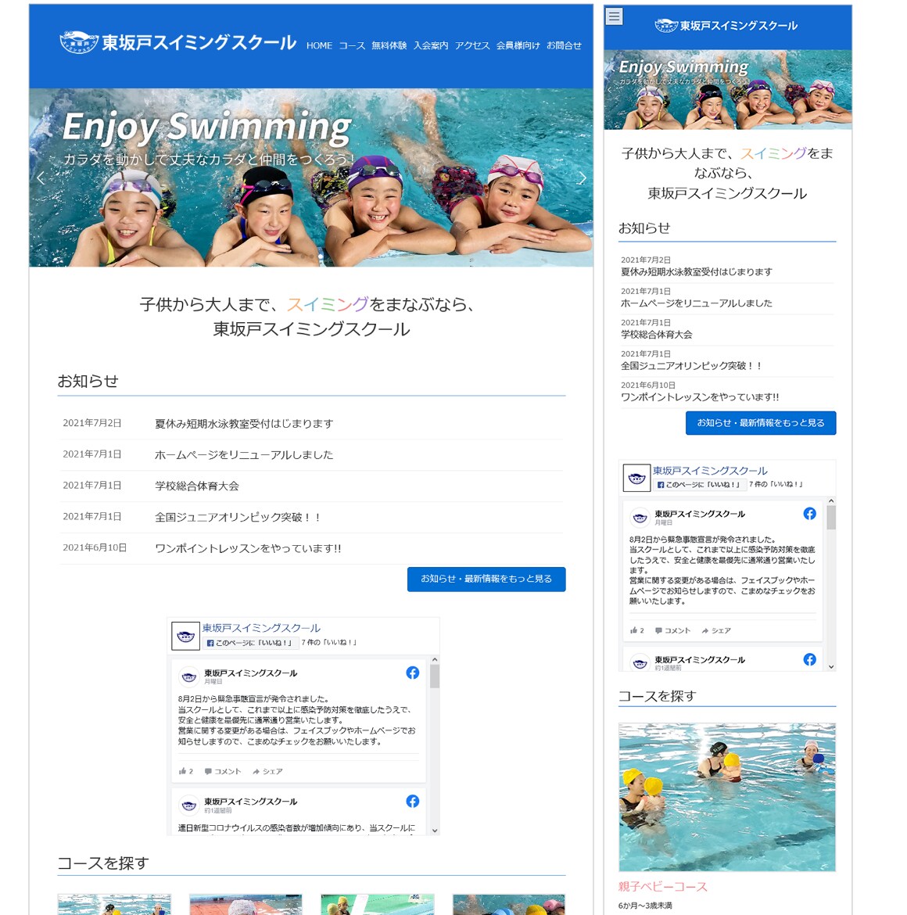
Task: Click 東坂戸スイミングスクール title in desktop Facebook widget
Action: pos(261,628)
